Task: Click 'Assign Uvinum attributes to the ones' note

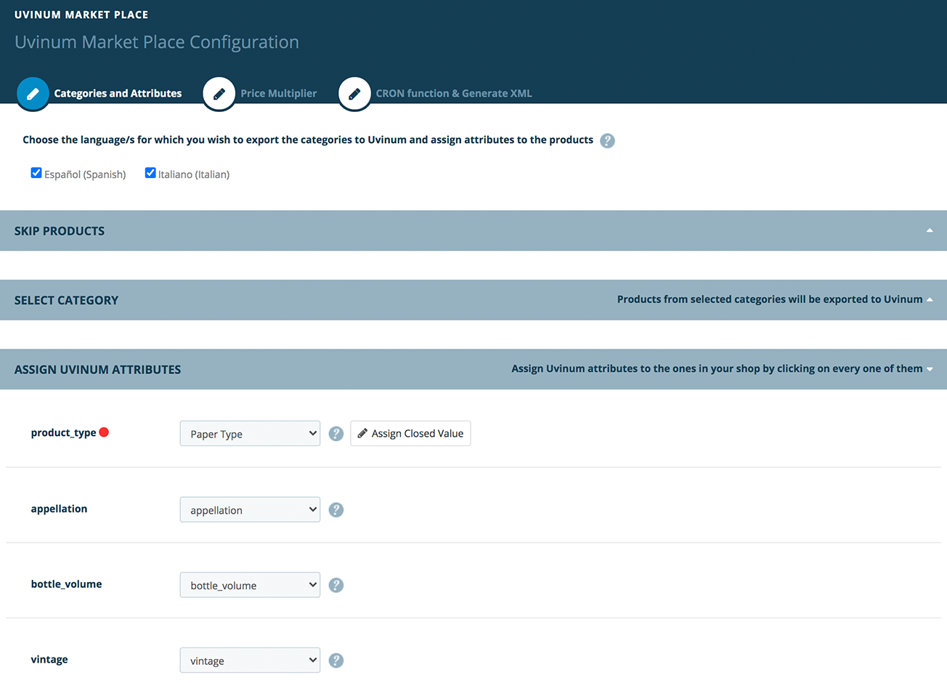Action: pos(717,368)
